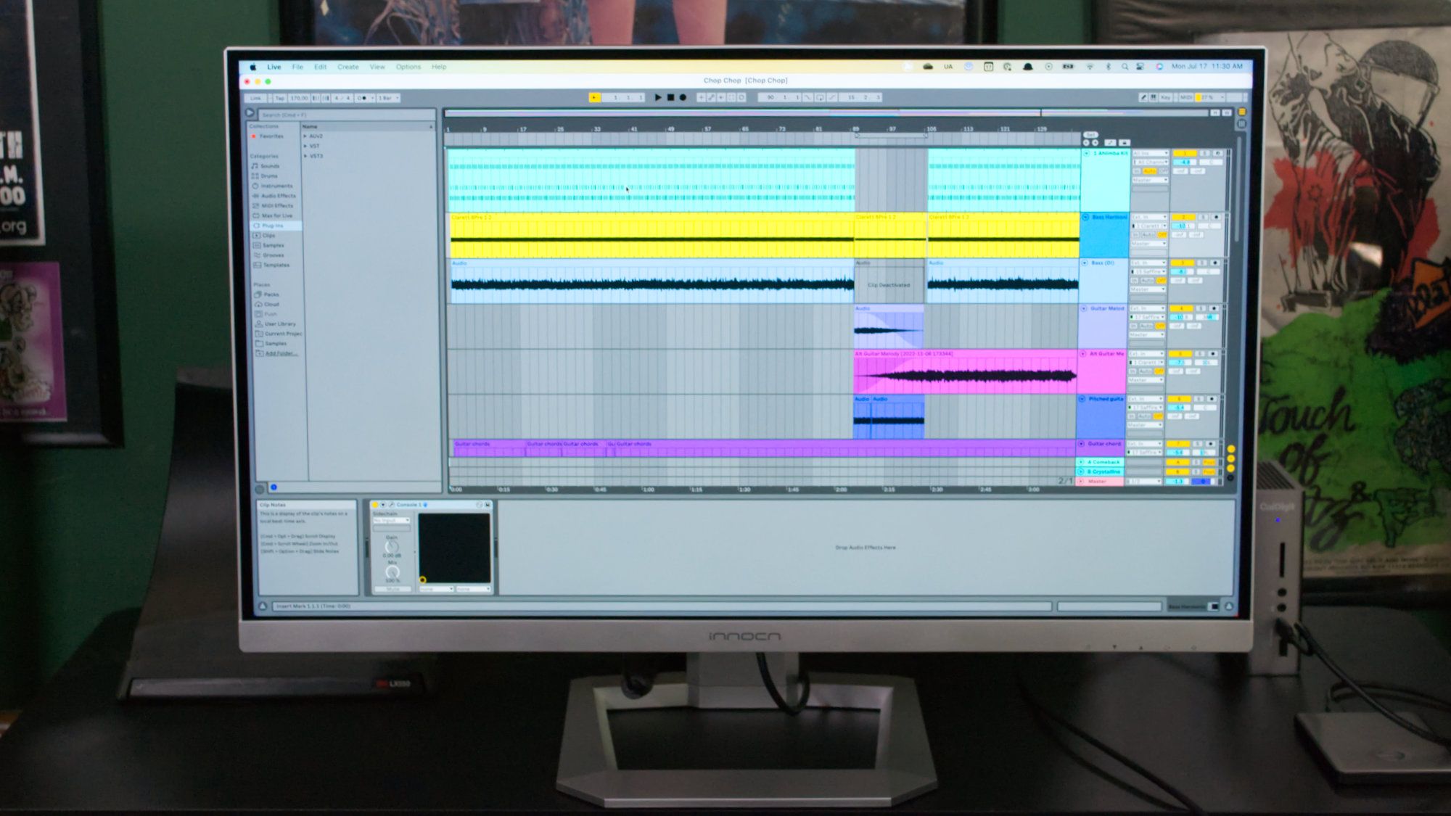The image size is (1451, 816).
Task: Toggle the browser show/hide arrow icon
Action: [x=250, y=113]
